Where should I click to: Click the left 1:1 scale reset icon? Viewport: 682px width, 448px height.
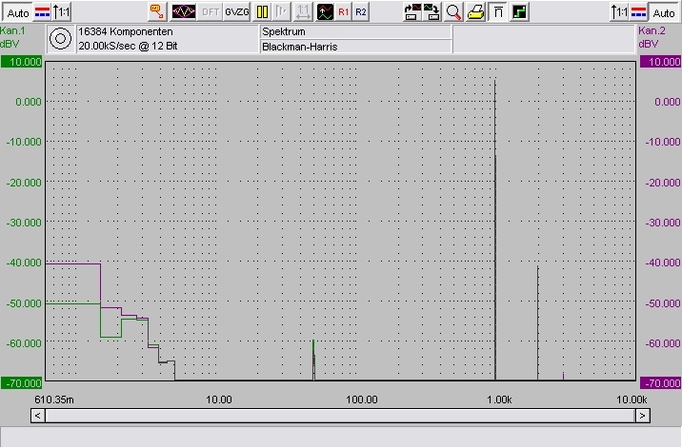click(x=62, y=12)
